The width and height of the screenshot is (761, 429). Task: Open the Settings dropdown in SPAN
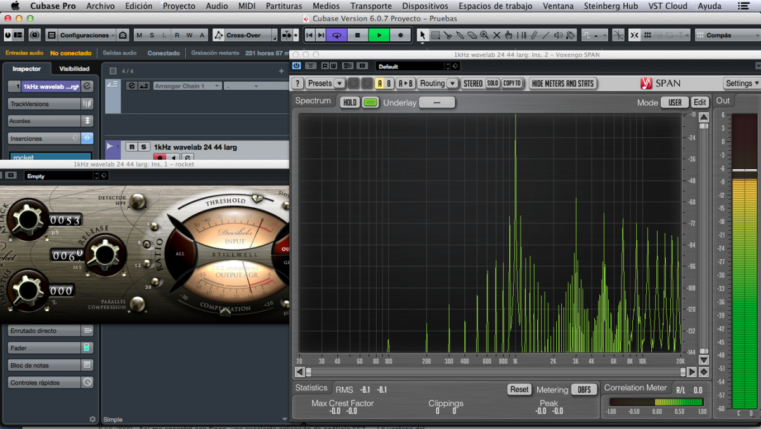741,84
